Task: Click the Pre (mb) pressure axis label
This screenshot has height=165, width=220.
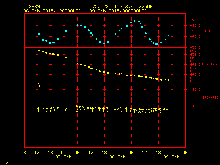Action: pos(210,64)
